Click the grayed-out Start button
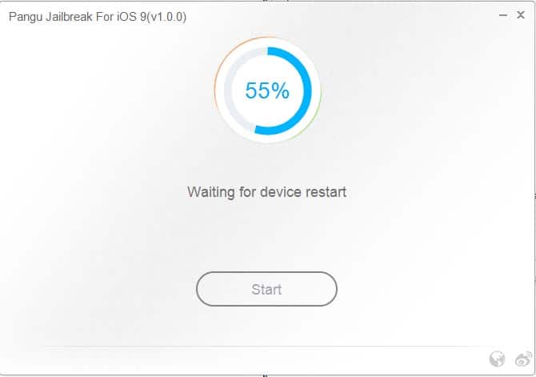 pyautogui.click(x=266, y=289)
